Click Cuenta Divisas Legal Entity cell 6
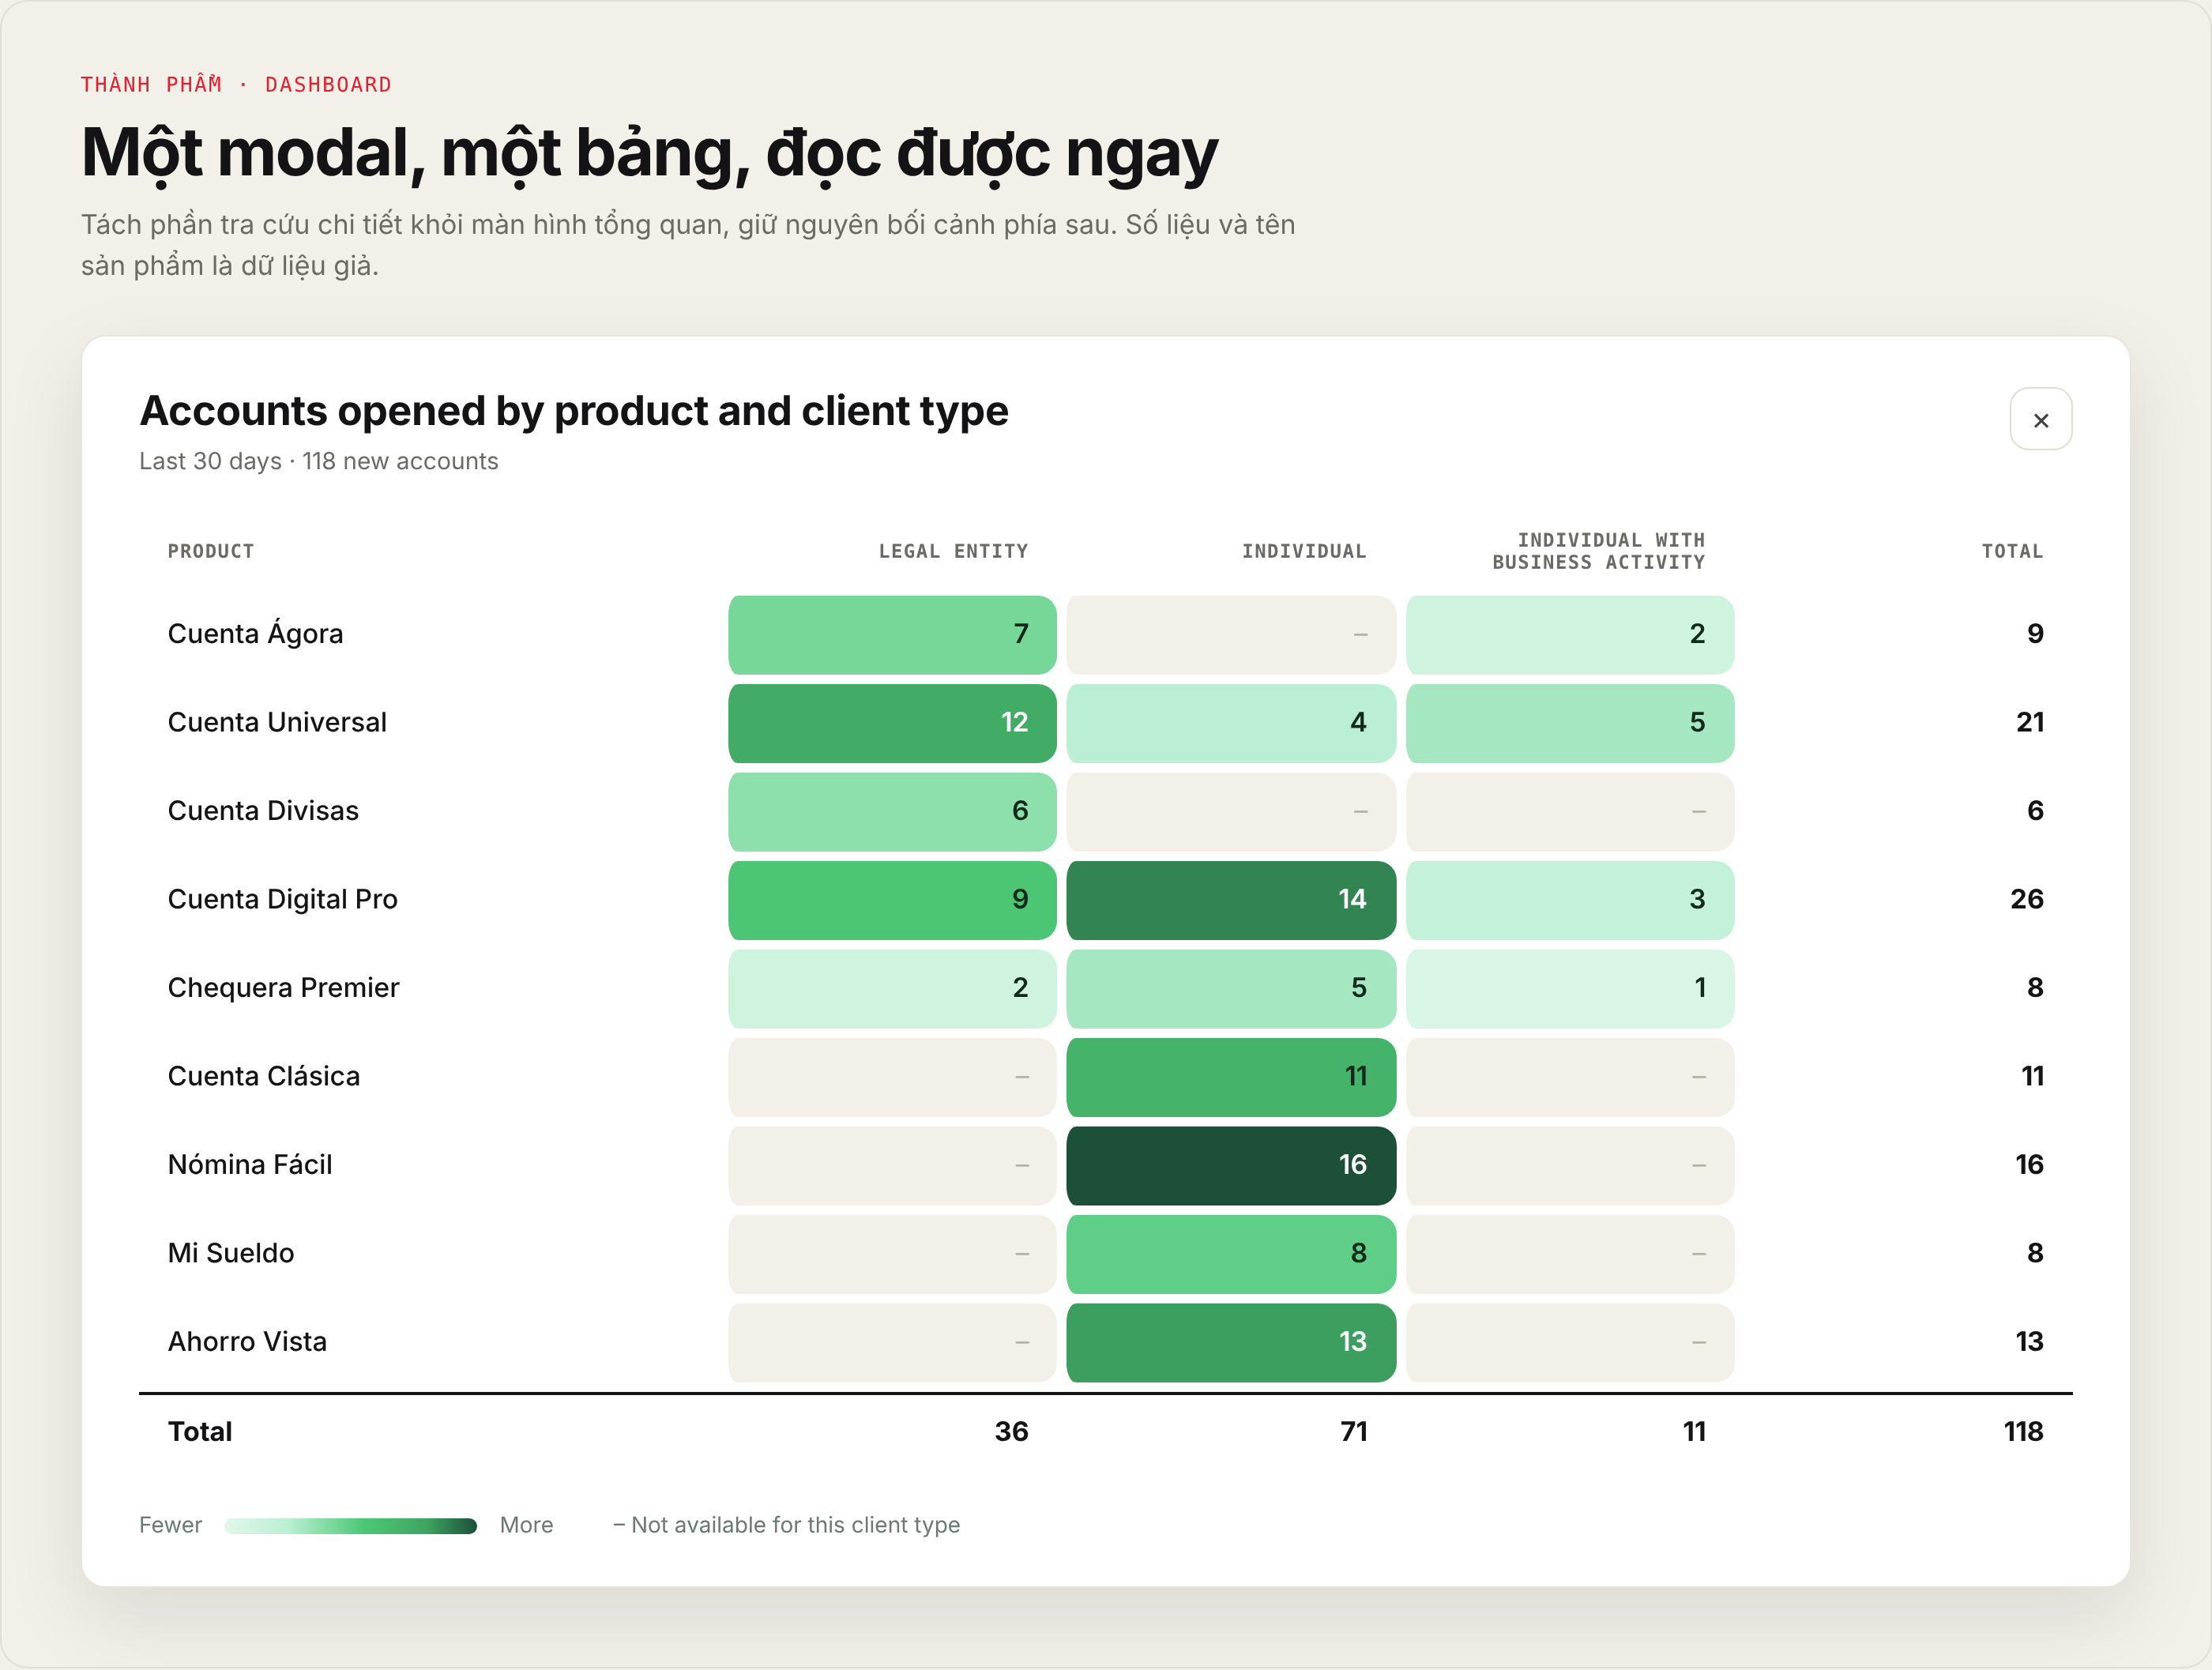 point(892,812)
